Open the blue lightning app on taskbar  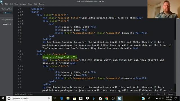(94, 98)
